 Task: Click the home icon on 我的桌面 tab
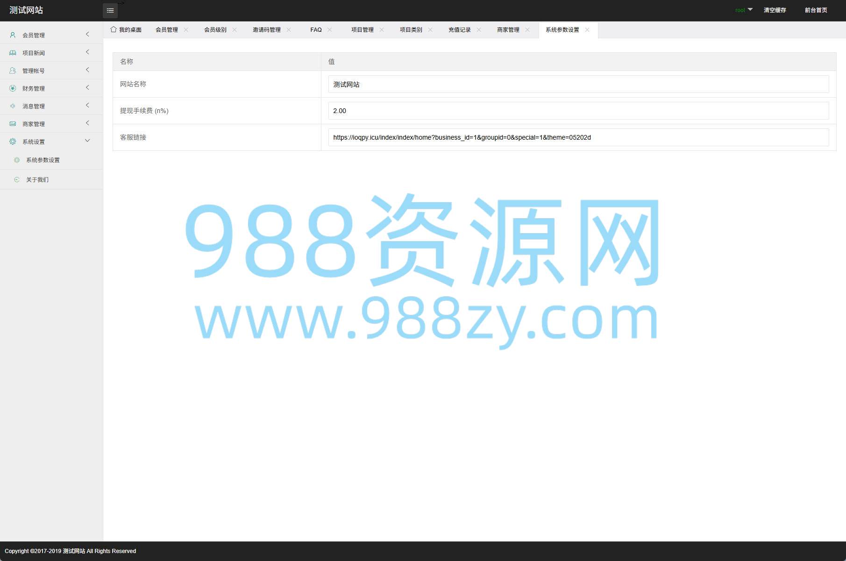point(114,29)
